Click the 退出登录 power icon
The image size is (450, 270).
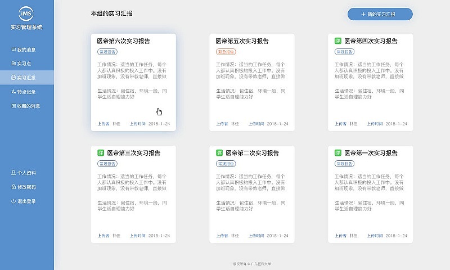point(13,201)
